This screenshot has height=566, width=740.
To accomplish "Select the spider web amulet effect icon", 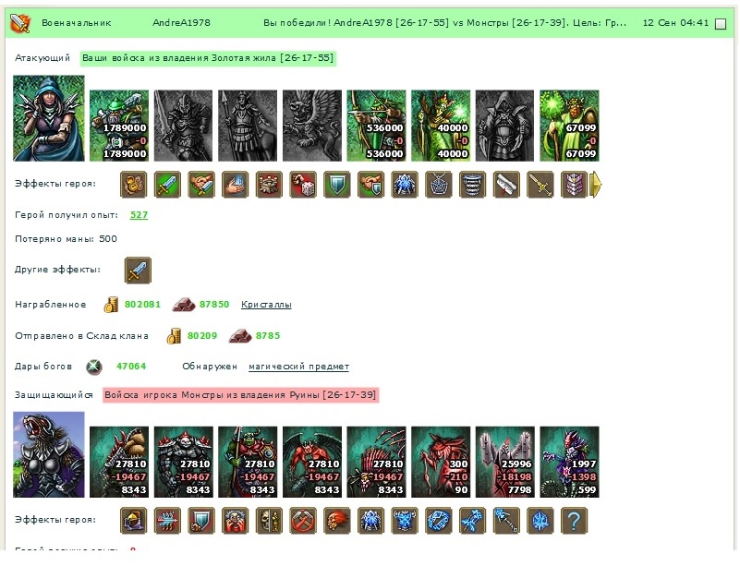I will (439, 185).
